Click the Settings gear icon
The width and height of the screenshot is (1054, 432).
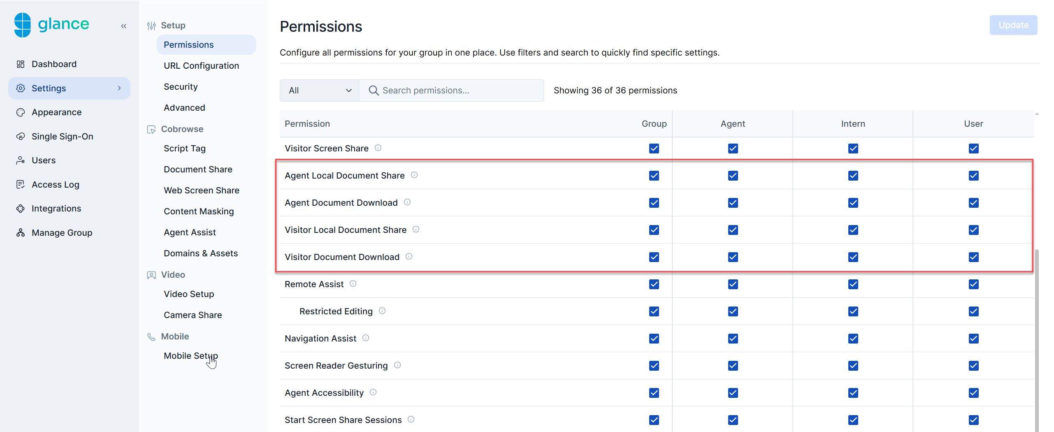21,88
